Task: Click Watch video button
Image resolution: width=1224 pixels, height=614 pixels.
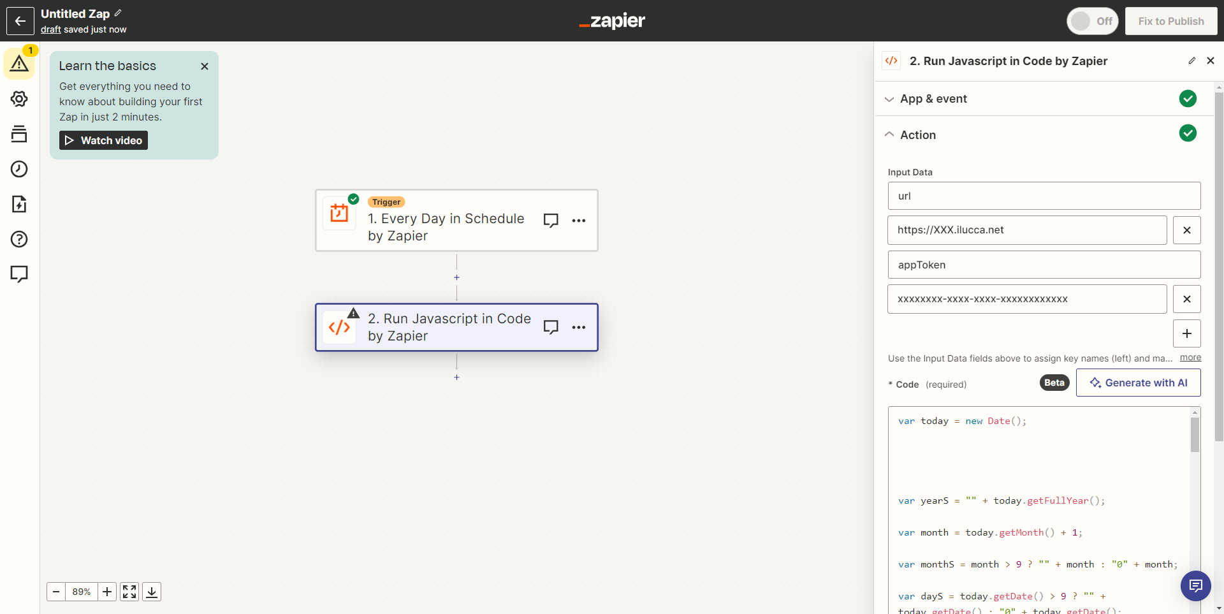Action: point(103,140)
